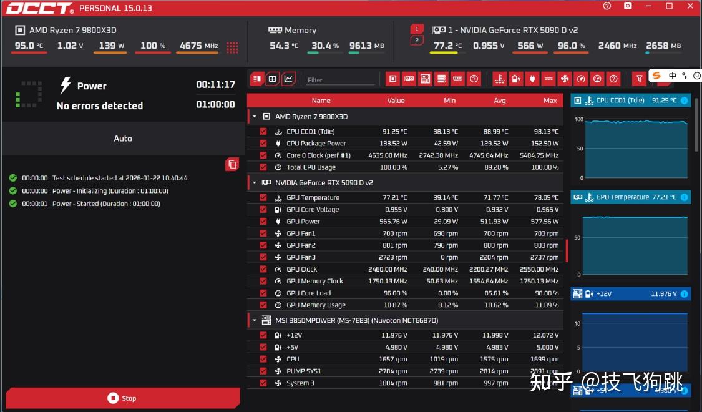The height and width of the screenshot is (412, 702).
Task: Uncheck the GPU Power checkbox
Action: pyautogui.click(x=263, y=221)
